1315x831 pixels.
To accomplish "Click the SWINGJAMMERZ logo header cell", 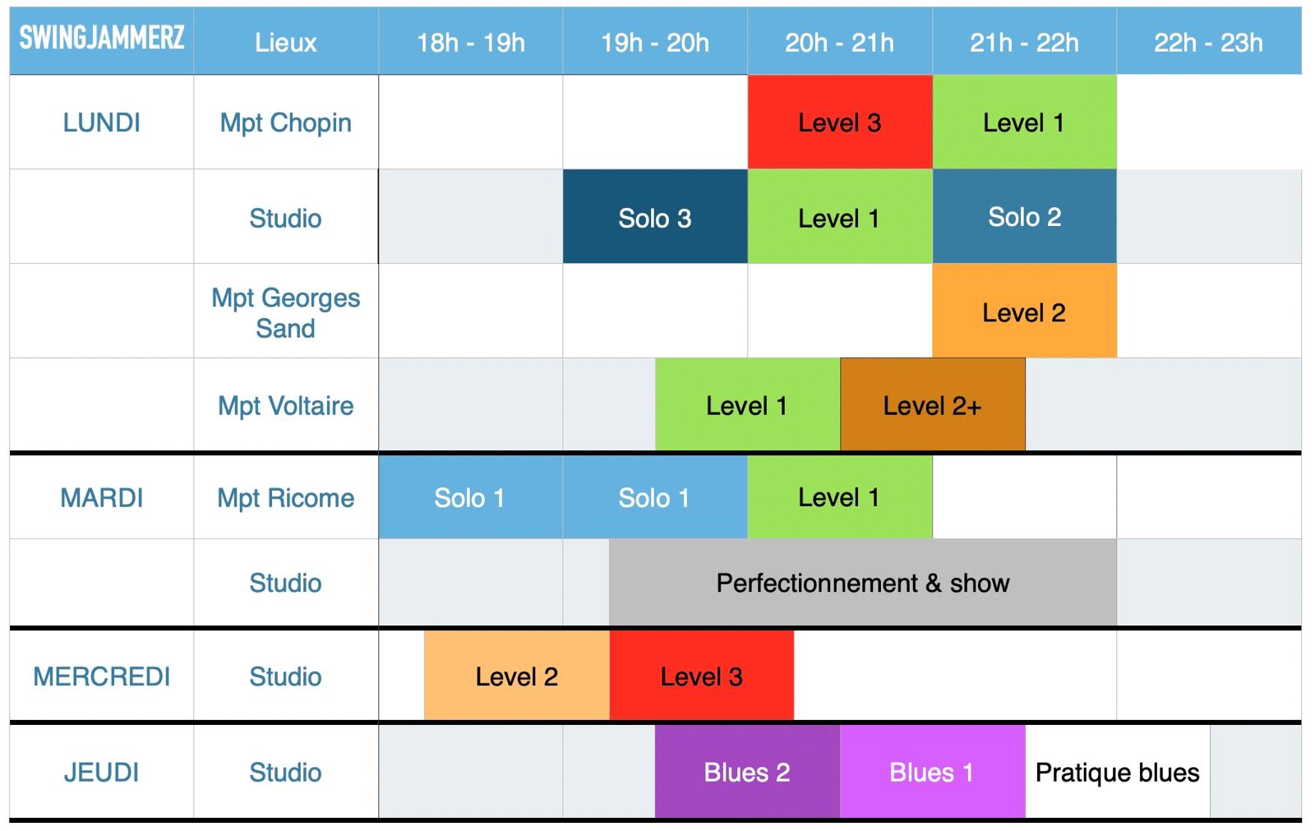I will click(x=101, y=39).
